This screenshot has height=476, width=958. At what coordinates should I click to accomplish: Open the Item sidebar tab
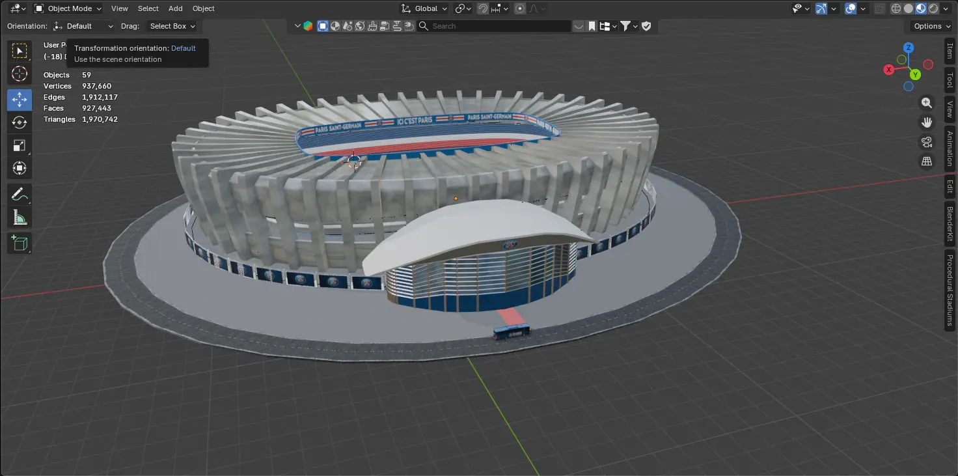point(950,51)
